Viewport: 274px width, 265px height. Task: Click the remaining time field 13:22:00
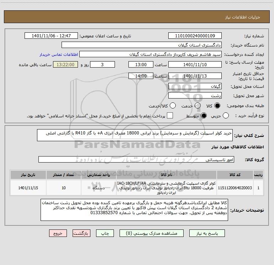65,64
